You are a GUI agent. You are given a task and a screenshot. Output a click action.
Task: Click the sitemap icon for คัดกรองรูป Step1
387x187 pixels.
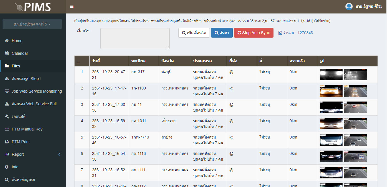7,79
